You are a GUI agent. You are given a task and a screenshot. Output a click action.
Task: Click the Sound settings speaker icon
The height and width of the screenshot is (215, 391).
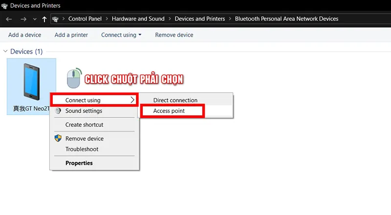[x=58, y=111]
